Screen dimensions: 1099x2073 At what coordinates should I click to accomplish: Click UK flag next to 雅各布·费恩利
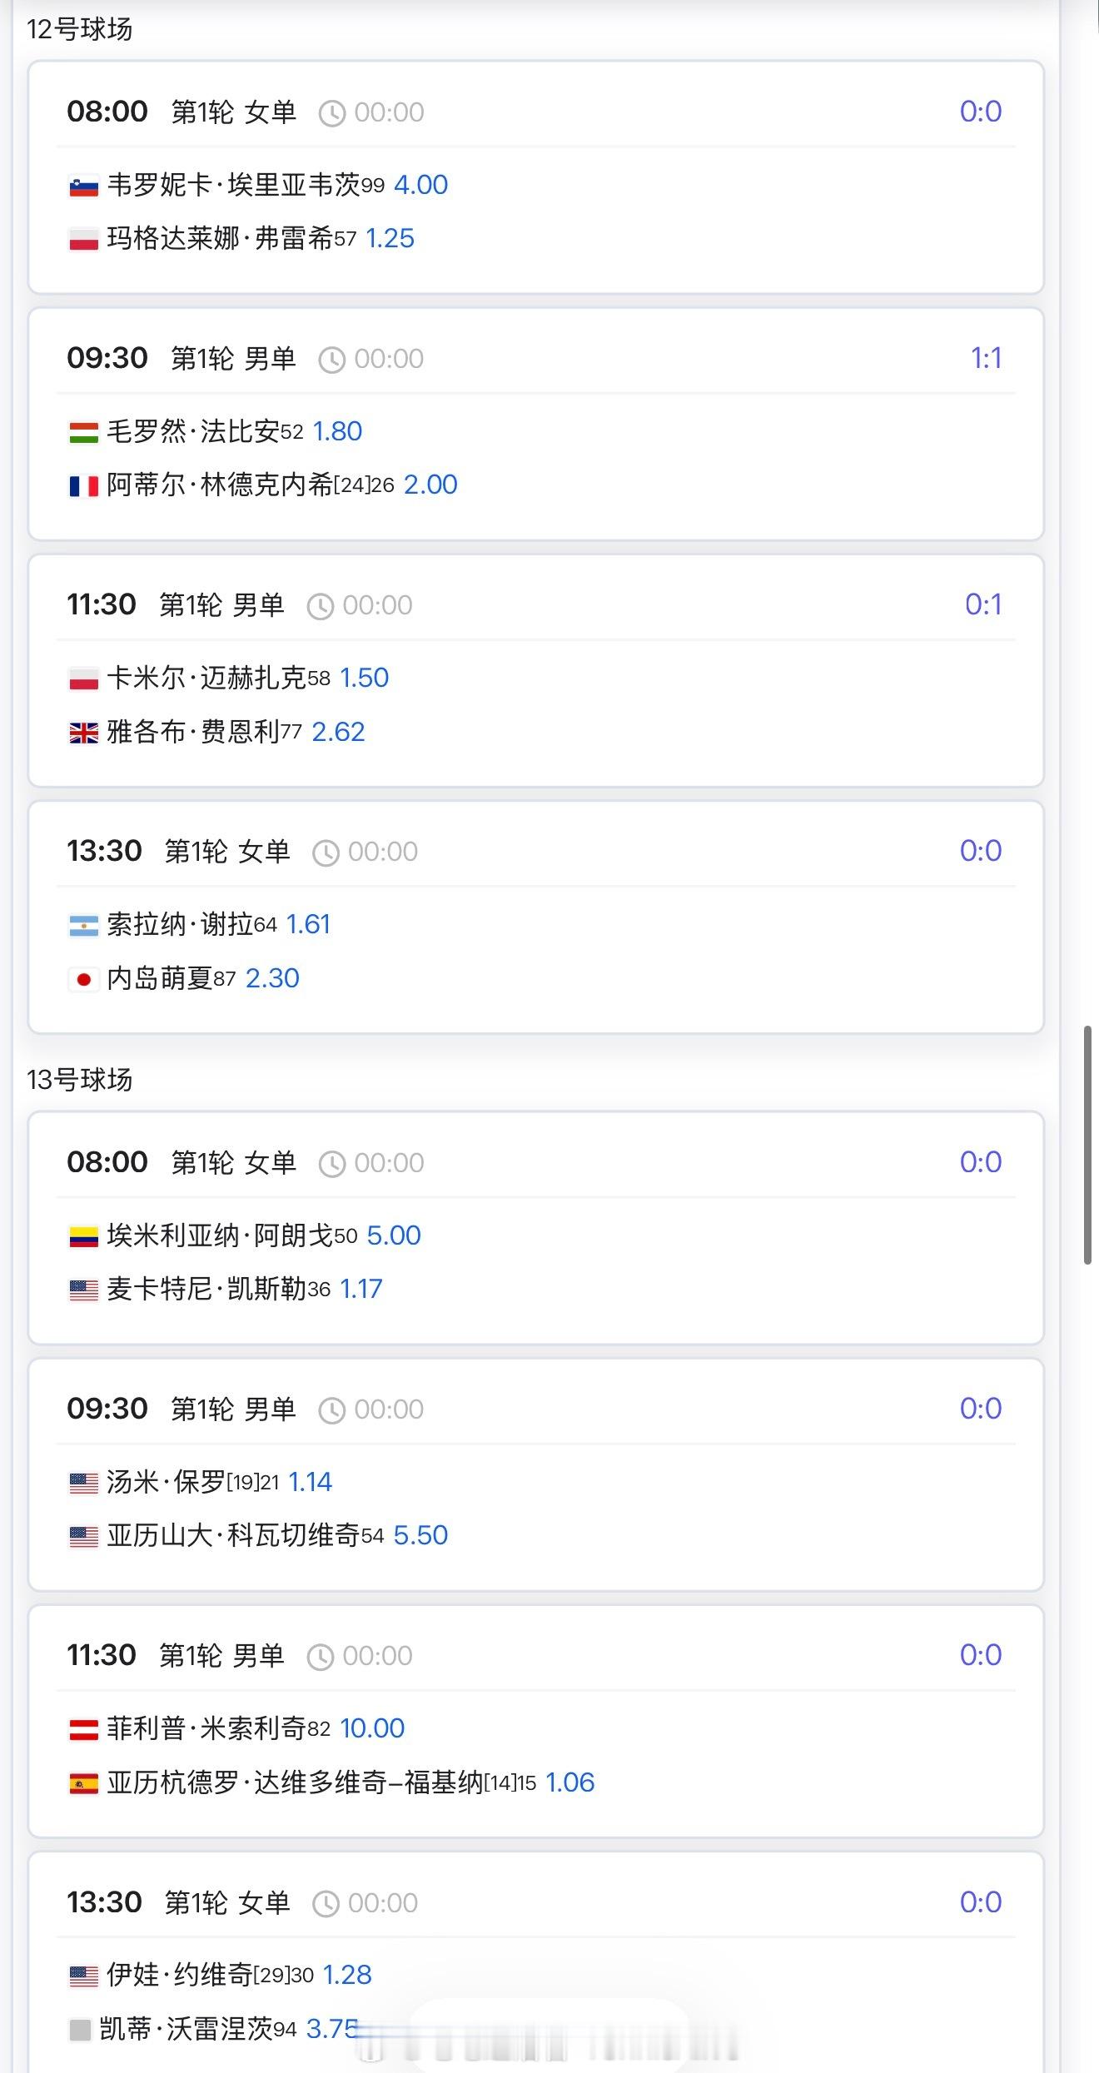tap(83, 733)
